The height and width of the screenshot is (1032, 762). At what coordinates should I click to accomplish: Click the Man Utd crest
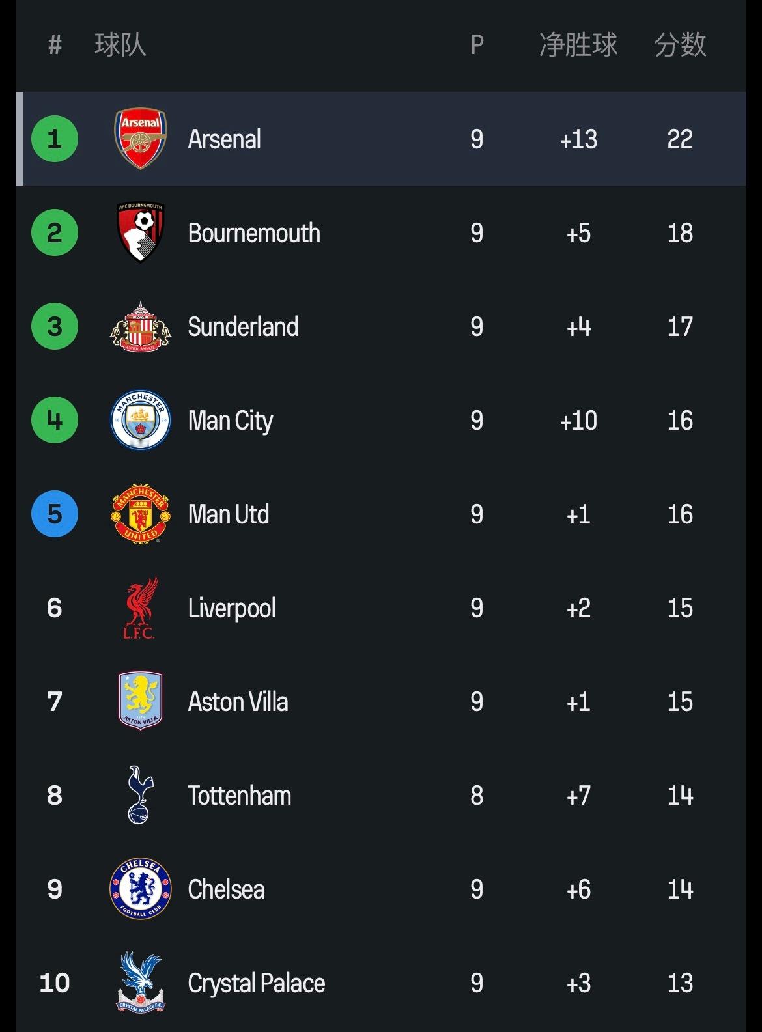click(x=140, y=514)
